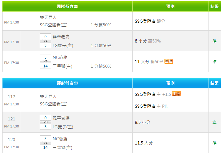Click the 準 result for 8 小分 row
This screenshot has height=153, width=223.
tap(214, 41)
